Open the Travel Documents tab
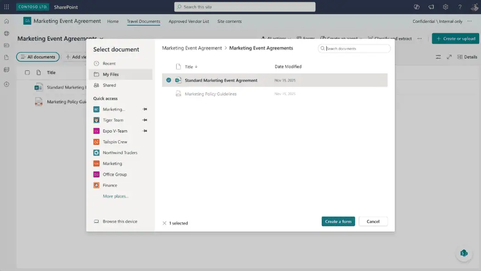 tap(144, 22)
